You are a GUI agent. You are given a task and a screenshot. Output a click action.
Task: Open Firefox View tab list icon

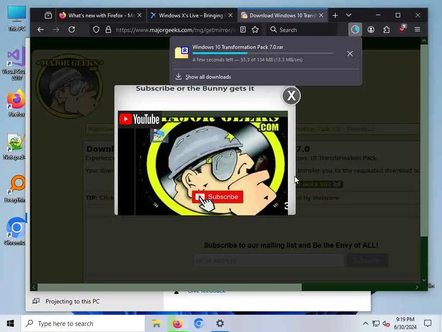point(48,15)
